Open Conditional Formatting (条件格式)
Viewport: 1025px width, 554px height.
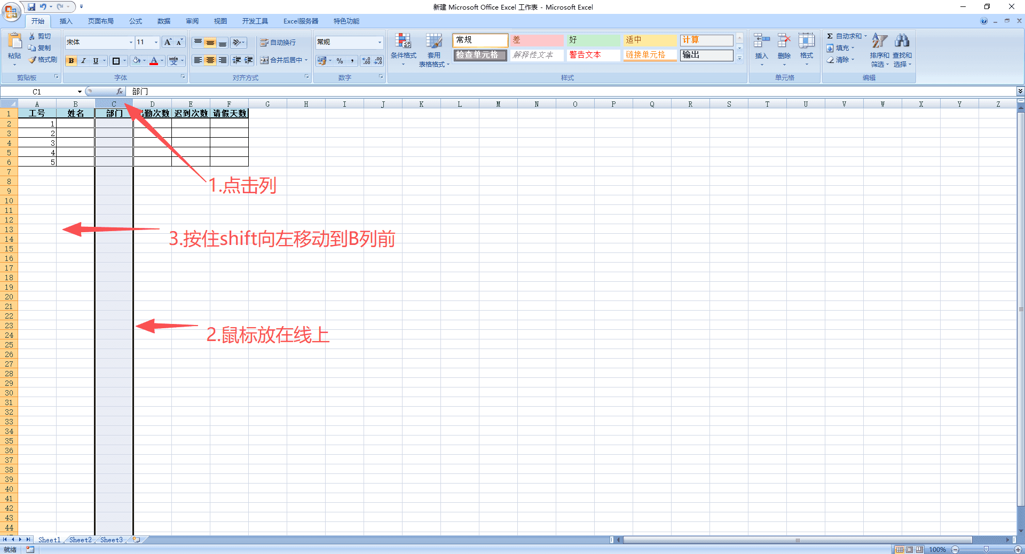pos(403,49)
